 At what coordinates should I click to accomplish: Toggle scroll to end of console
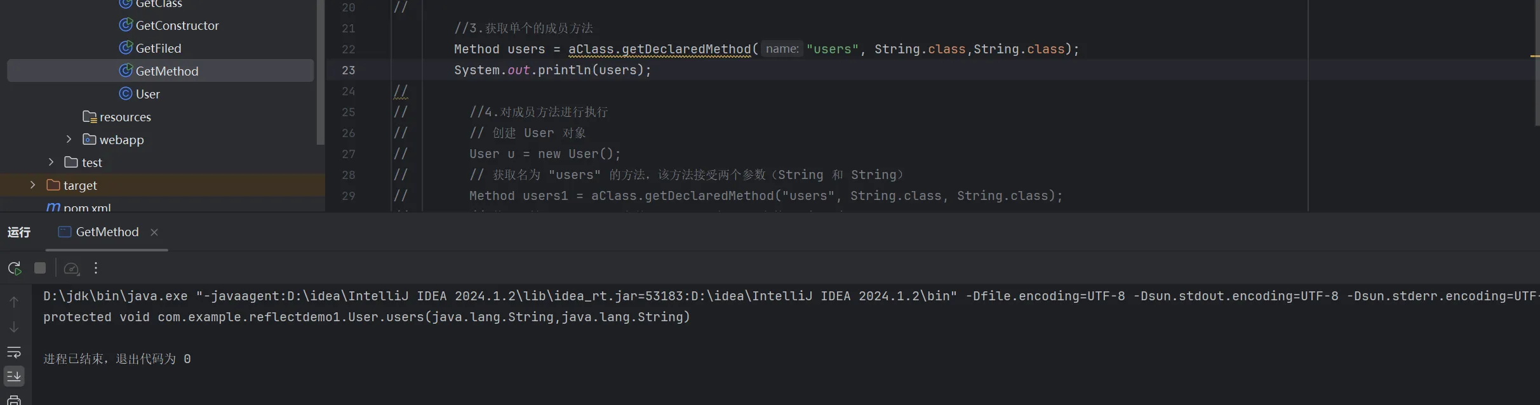coord(14,376)
